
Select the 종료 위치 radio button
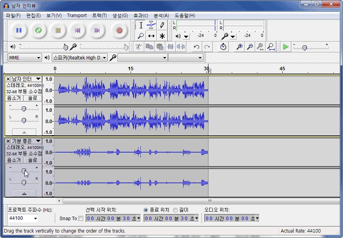coord(146,210)
